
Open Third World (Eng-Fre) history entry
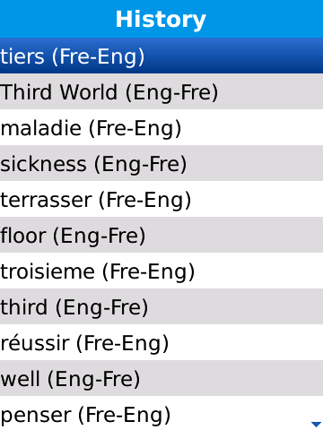pos(161,91)
